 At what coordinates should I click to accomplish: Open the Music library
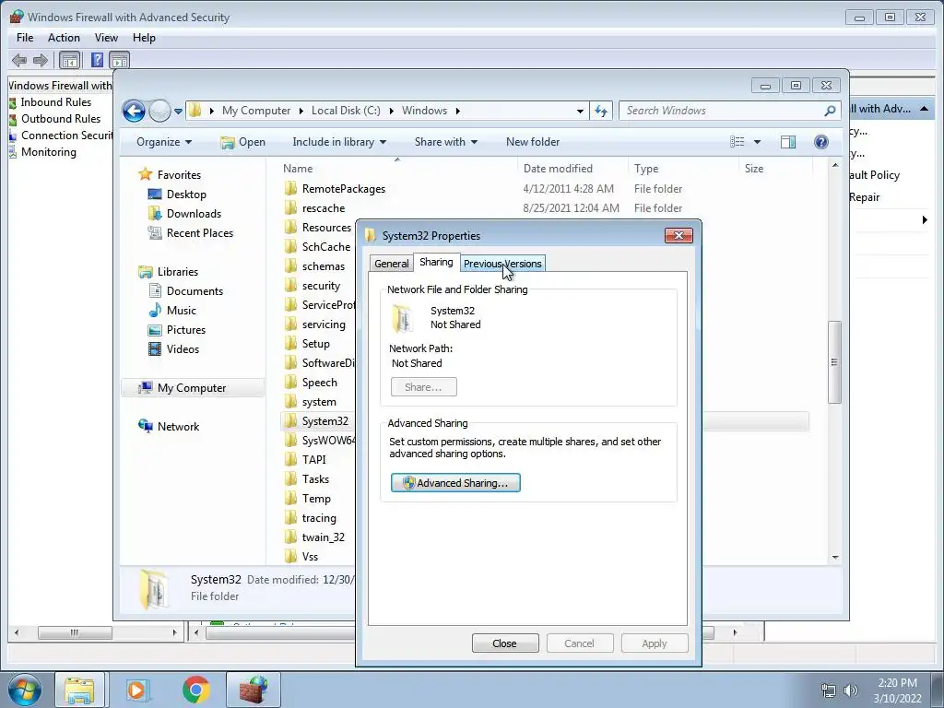click(x=182, y=311)
